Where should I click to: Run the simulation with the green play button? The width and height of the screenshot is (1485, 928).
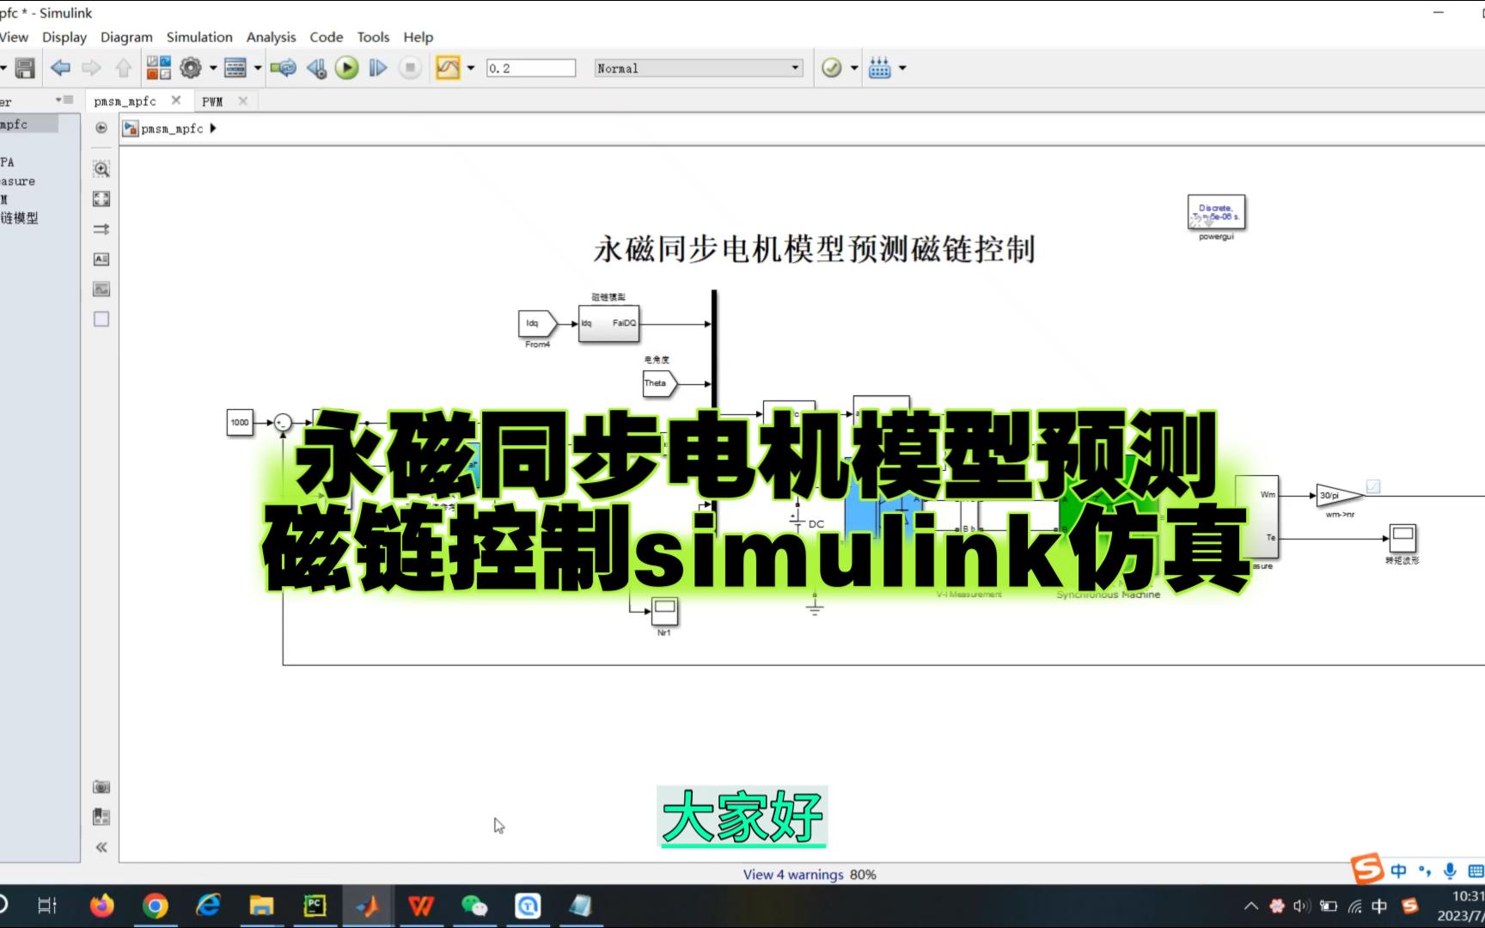click(x=346, y=68)
